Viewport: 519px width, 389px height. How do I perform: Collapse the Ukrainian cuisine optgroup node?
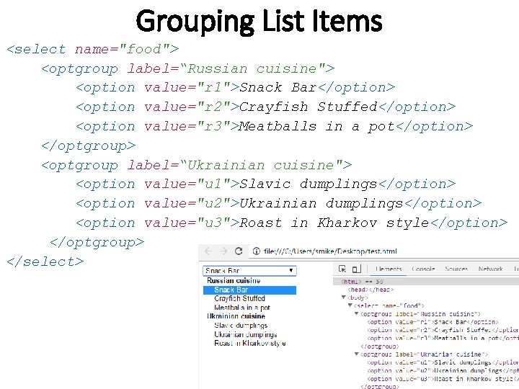pyautogui.click(x=357, y=354)
